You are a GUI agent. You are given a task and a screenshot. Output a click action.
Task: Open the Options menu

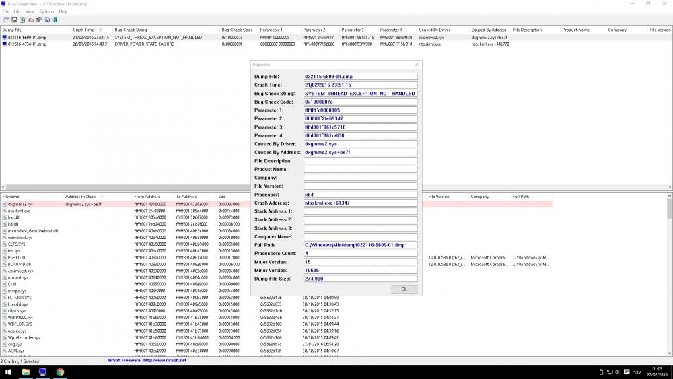pos(46,11)
